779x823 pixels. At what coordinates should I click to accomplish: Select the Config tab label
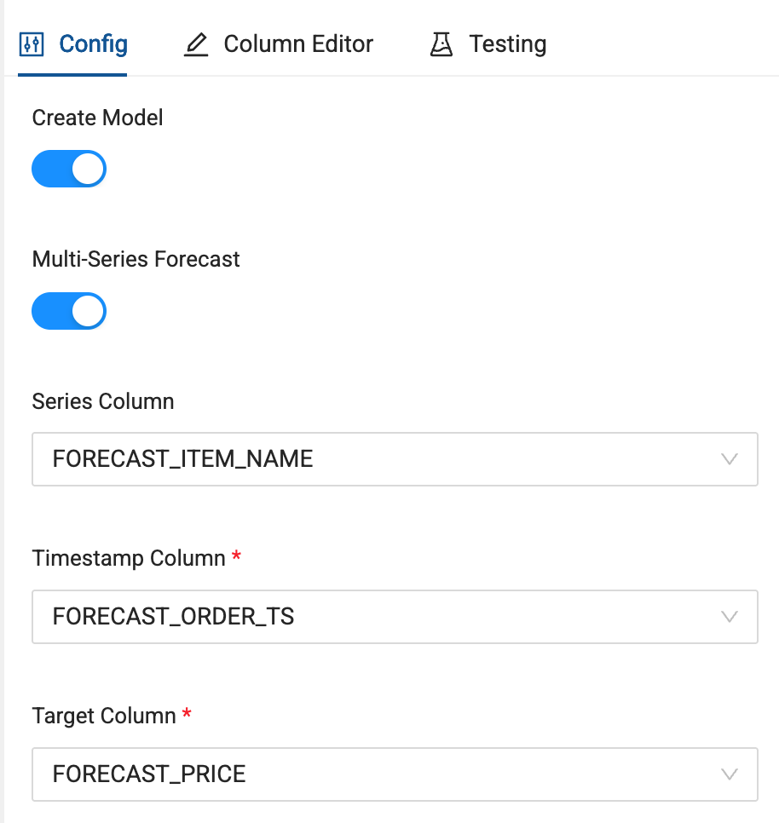coord(93,44)
